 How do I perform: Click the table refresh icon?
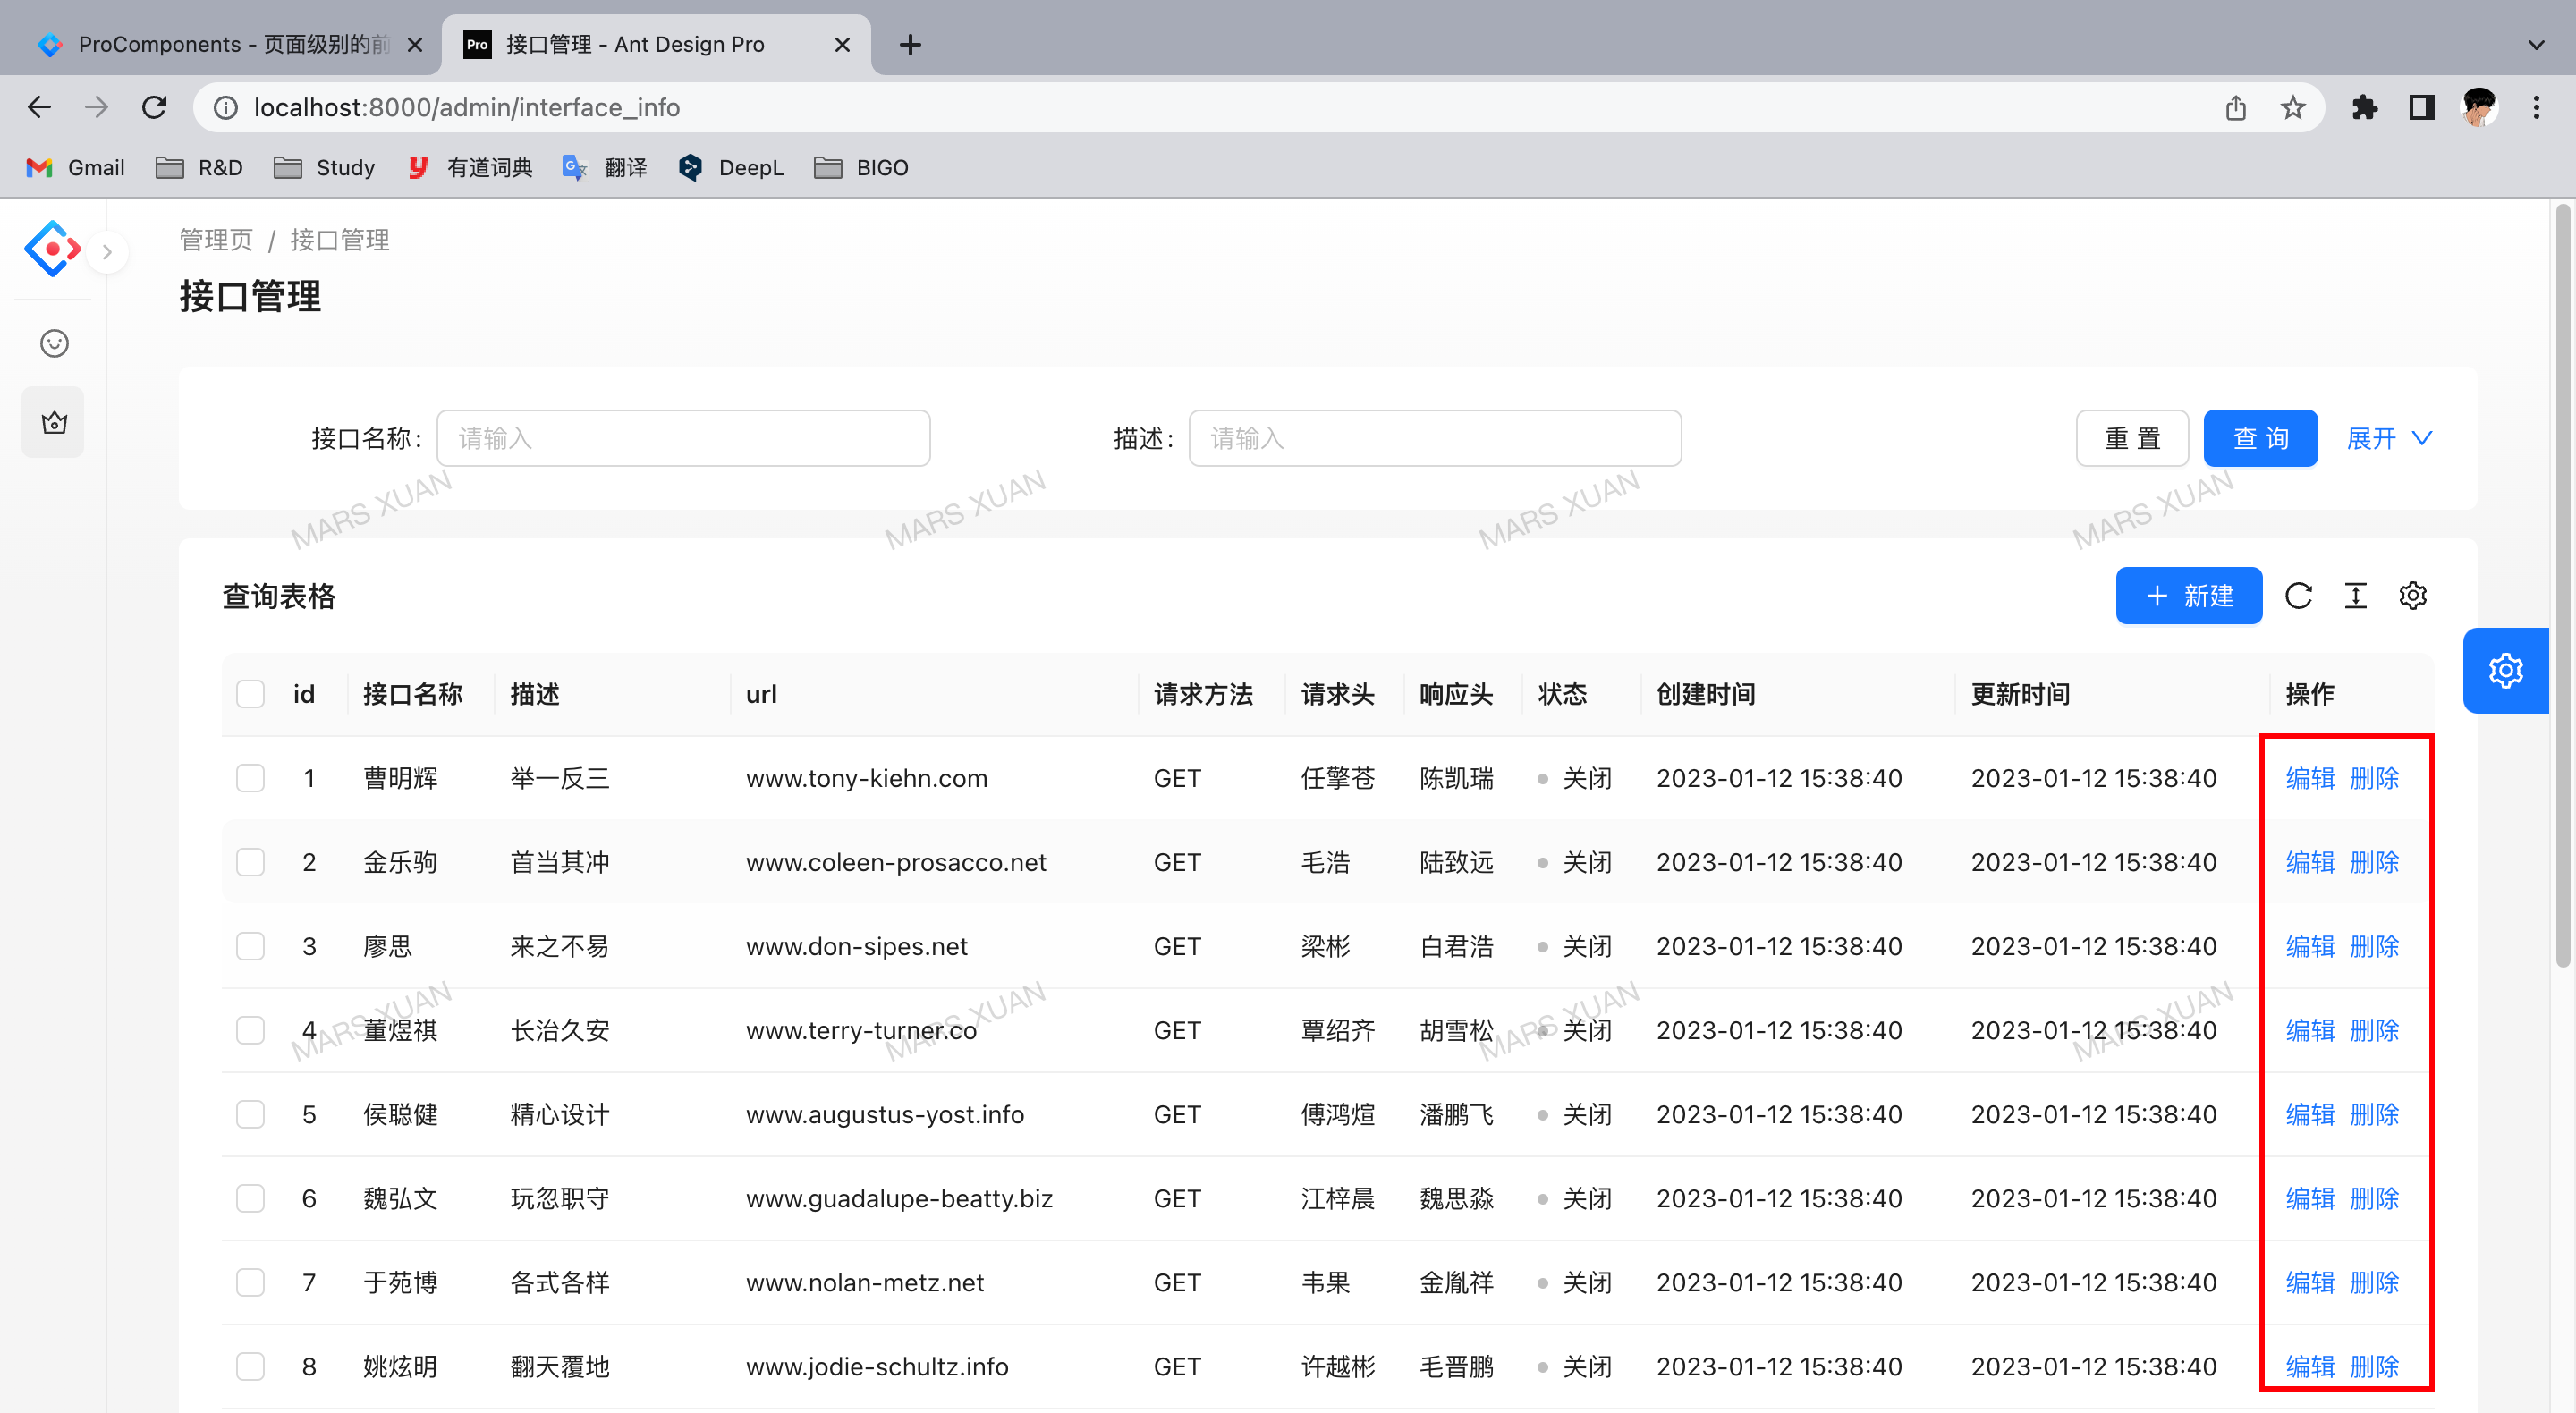click(2298, 596)
